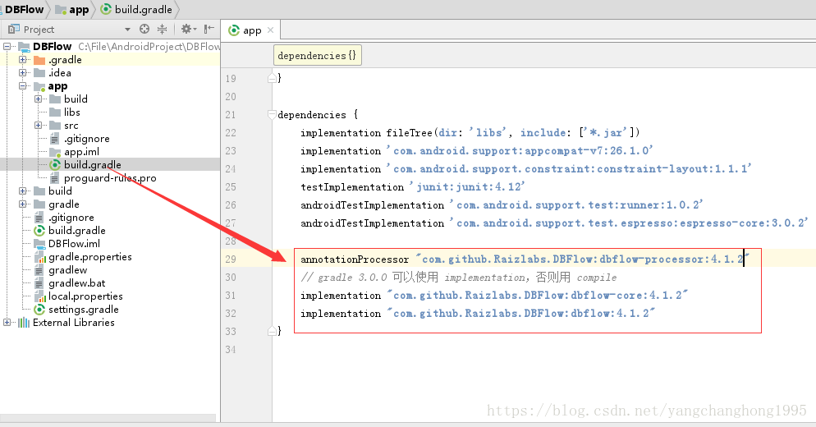Click the External Libraries icon
816x427 pixels.
(x=24, y=323)
